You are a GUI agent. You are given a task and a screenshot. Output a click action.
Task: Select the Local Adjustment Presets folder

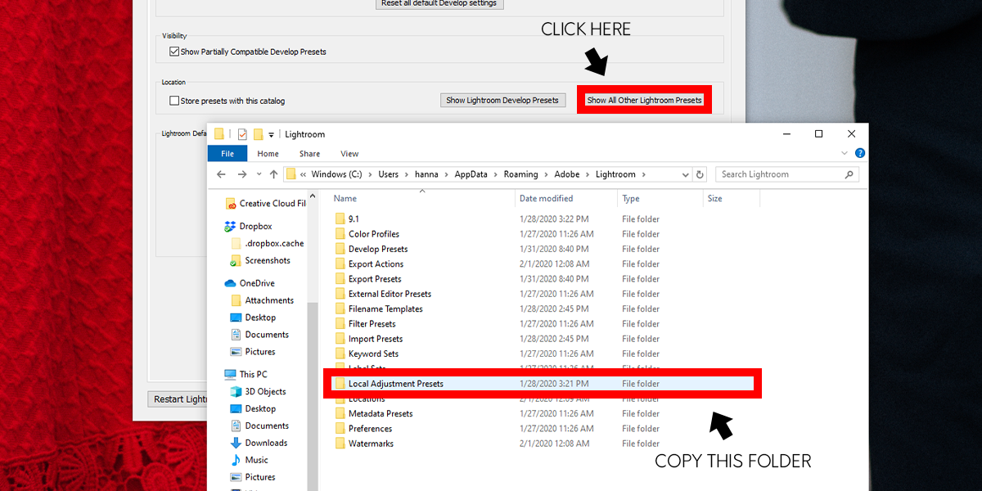(x=395, y=384)
